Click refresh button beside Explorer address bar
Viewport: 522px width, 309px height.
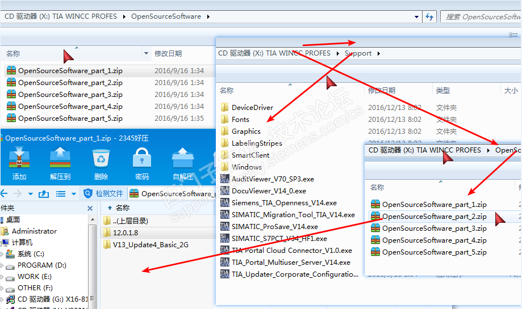pyautogui.click(x=429, y=16)
